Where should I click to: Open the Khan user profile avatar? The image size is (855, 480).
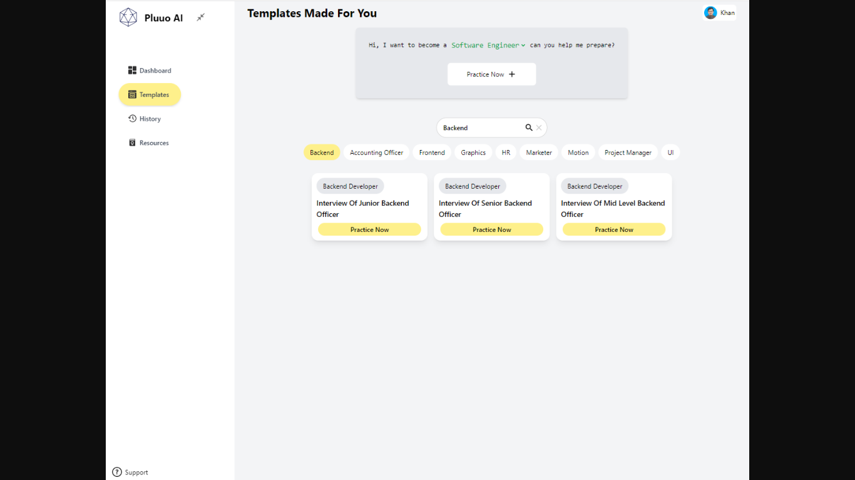[x=710, y=13]
